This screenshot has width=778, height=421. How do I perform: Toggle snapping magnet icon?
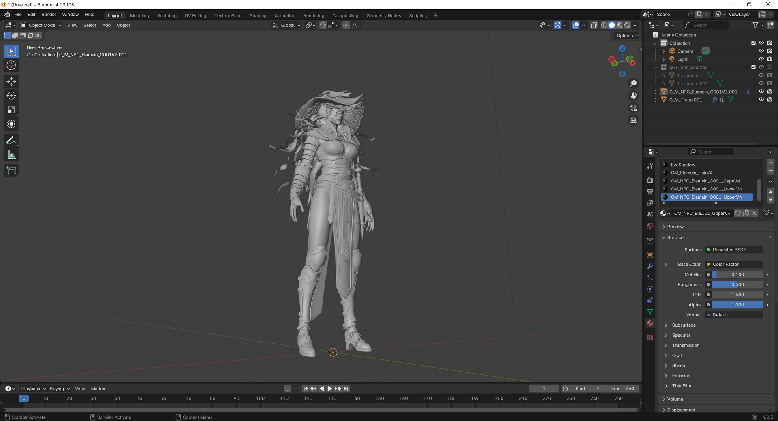[323, 25]
